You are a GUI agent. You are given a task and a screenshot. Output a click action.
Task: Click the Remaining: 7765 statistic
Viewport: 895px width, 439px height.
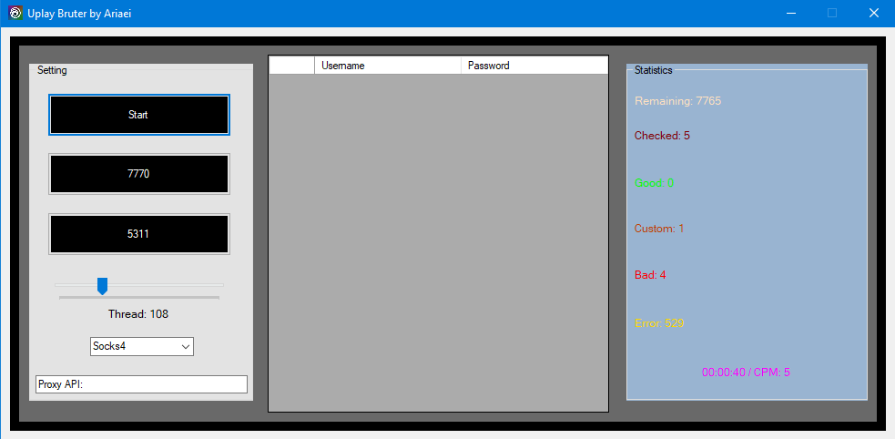tap(677, 101)
